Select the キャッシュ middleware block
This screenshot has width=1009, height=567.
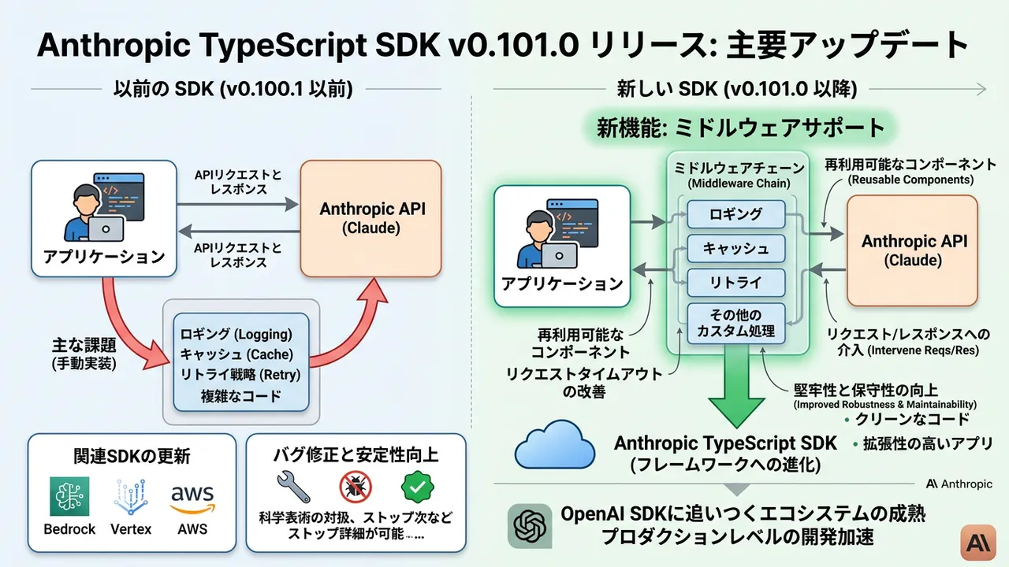[735, 248]
